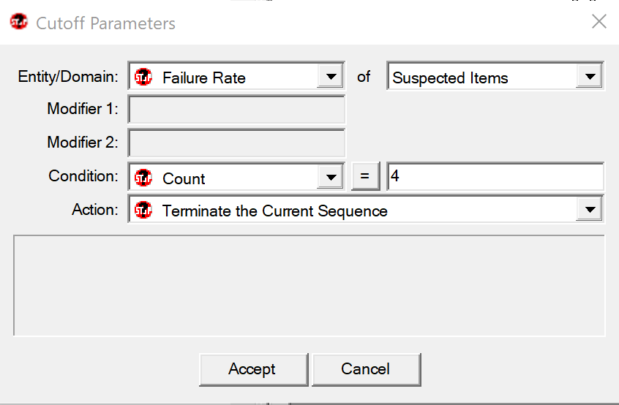Click the Terminate the Current Sequence text
Image resolution: width=619 pixels, height=405 pixels.
(275, 211)
